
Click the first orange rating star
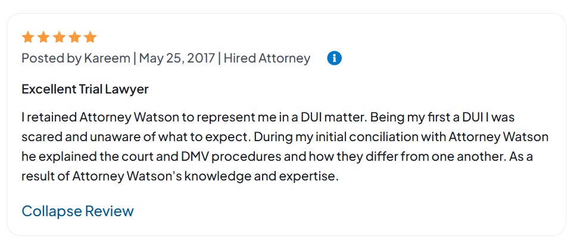point(27,38)
